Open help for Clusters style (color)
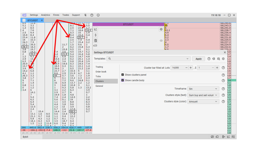 point(223,102)
